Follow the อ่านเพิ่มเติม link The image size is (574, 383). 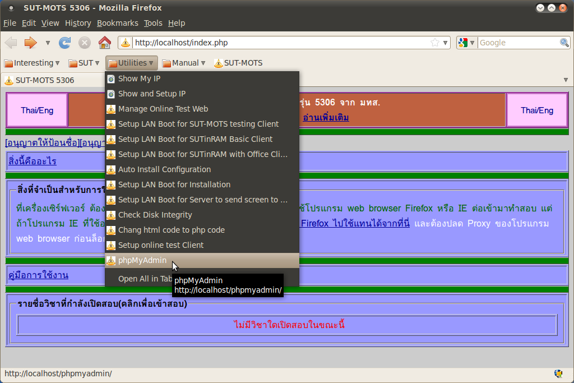tap(326, 117)
